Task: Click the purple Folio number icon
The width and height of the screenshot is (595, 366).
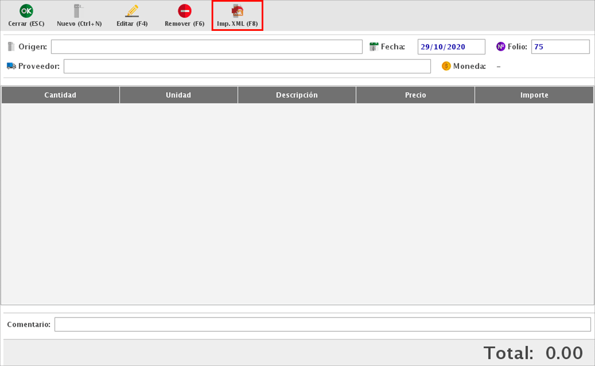Action: point(500,47)
